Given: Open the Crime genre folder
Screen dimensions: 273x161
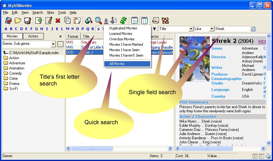Looking at the screenshot, I should [11, 78].
